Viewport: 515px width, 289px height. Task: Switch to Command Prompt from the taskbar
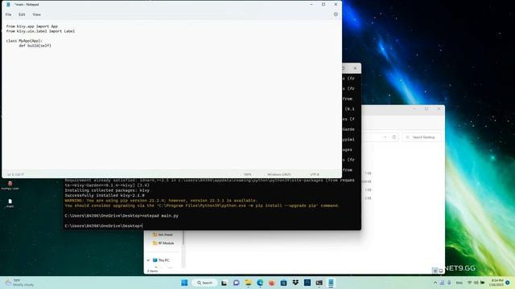click(x=319, y=283)
